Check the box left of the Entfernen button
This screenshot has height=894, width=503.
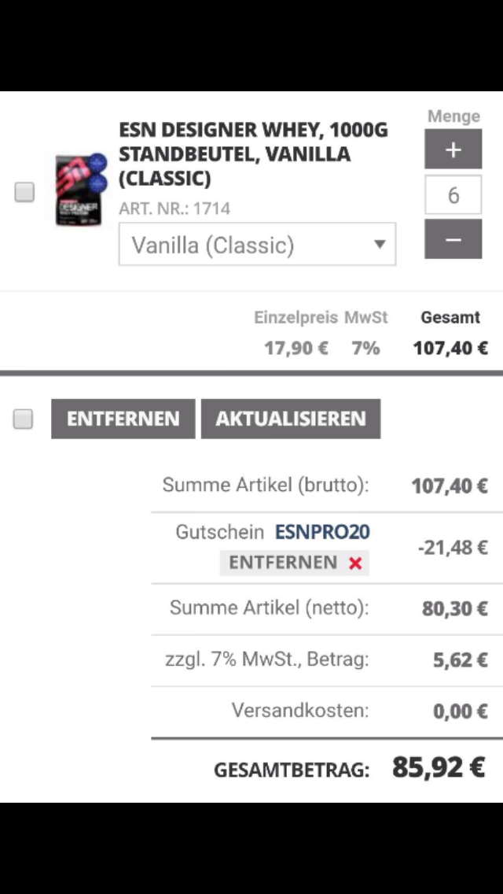[24, 419]
